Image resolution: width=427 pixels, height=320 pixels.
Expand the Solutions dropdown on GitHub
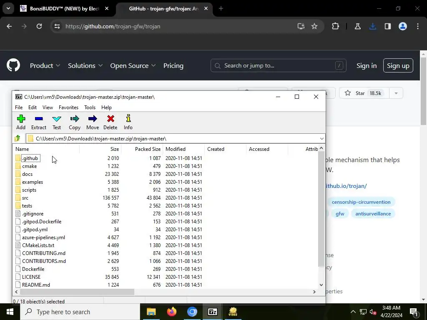tap(85, 65)
